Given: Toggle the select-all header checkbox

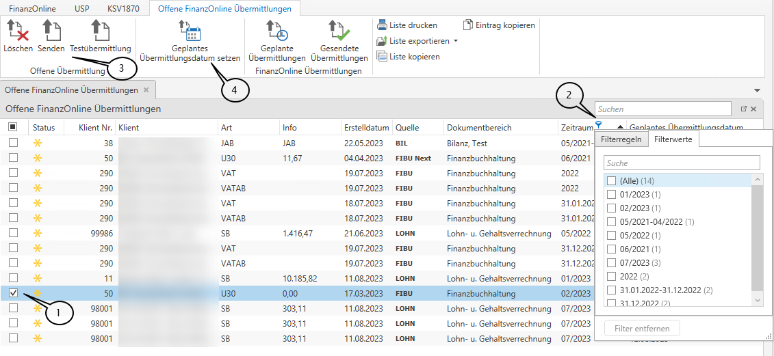Looking at the screenshot, I should pyautogui.click(x=13, y=127).
